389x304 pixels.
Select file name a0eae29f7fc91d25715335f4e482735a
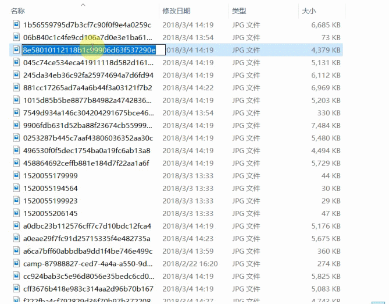coord(87,239)
